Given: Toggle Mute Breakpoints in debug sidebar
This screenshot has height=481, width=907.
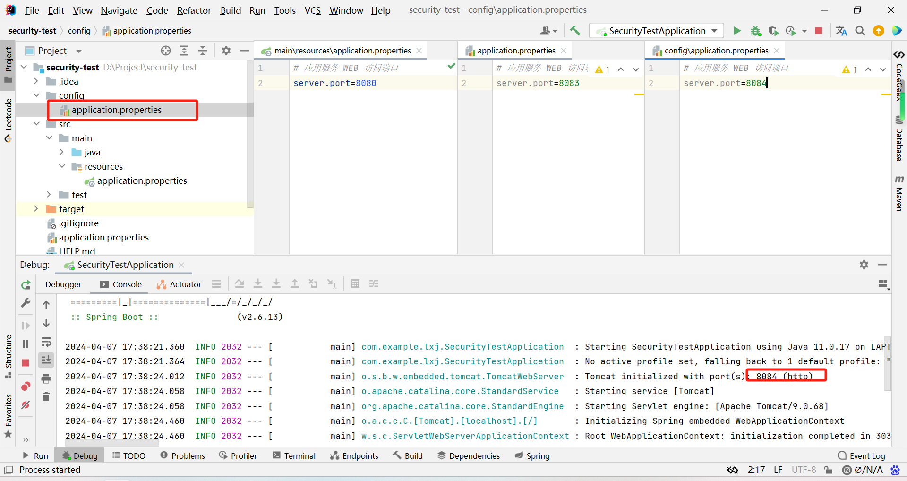Looking at the screenshot, I should pos(26,405).
